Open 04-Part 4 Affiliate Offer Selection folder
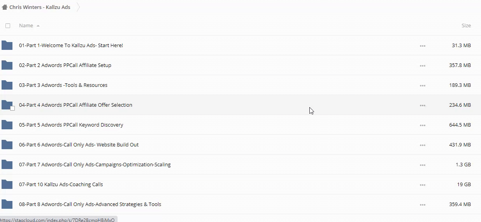Image resolution: width=481 pixels, height=222 pixels. 75,105
